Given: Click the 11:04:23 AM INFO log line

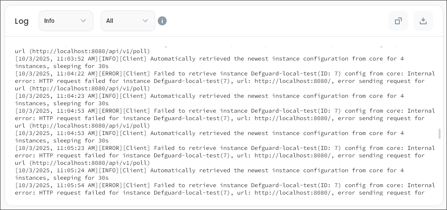Looking at the screenshot, I should click(x=208, y=96).
